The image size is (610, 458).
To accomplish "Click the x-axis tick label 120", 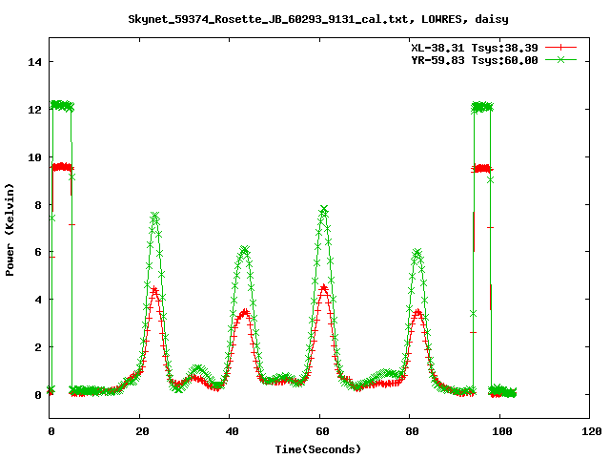I will coord(592,431).
